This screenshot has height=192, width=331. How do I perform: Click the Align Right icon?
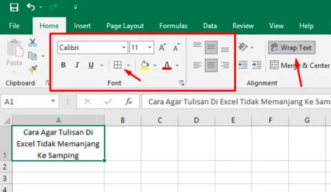pyautogui.click(x=225, y=65)
